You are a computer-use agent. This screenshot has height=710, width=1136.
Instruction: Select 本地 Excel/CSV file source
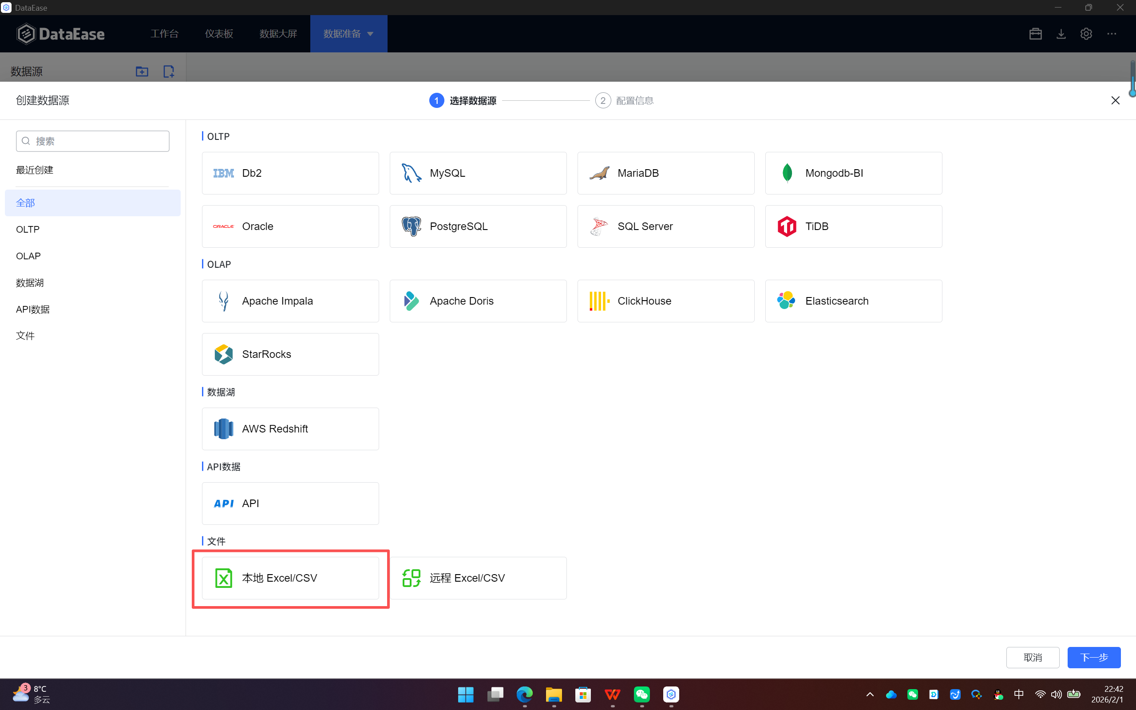(290, 578)
